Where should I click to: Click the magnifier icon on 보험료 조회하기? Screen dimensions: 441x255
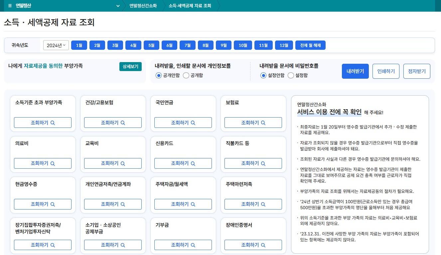tap(263, 123)
